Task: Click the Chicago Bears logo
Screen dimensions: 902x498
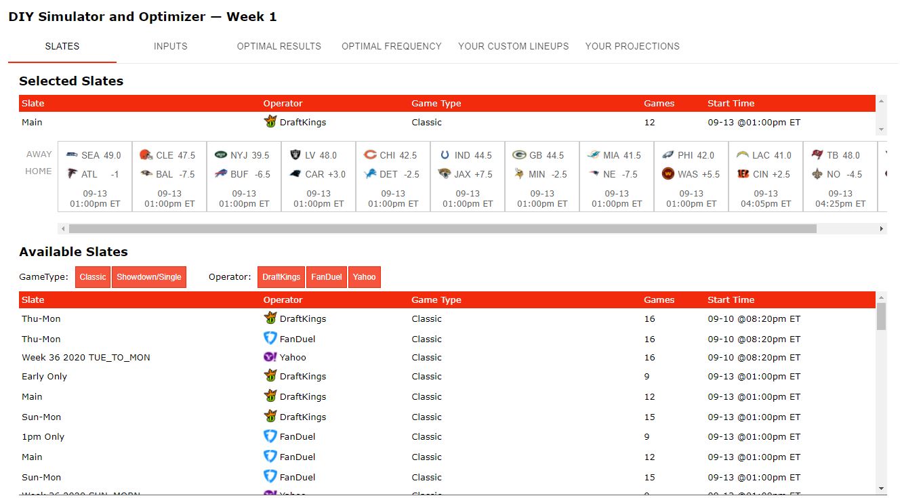Action: click(370, 155)
